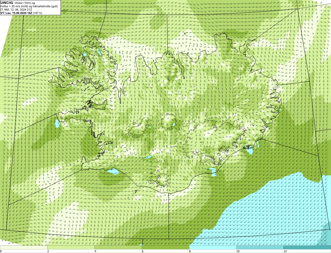Click the '4' tick label on the colorbar
Image resolution: width=331 pixels, height=253 pixels.
pos(95,251)
